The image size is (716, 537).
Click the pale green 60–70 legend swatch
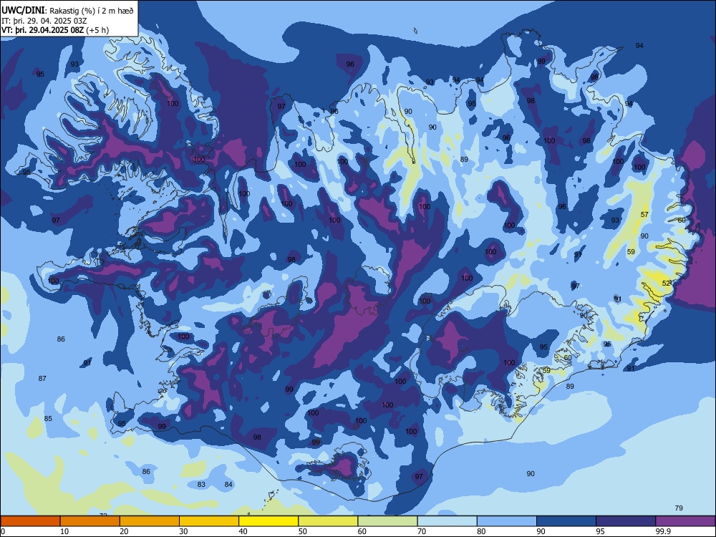tap(387, 521)
